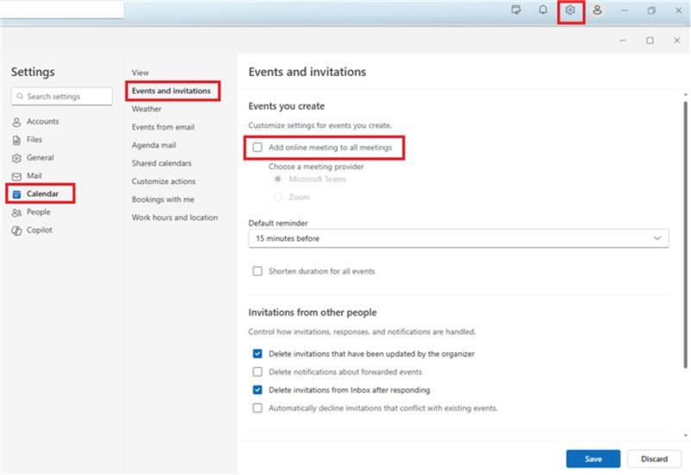Image resolution: width=691 pixels, height=475 pixels.
Task: Open Bookings with me settings
Action: 163,199
